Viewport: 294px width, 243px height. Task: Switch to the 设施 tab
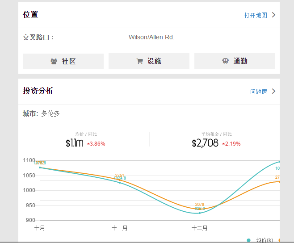149,61
